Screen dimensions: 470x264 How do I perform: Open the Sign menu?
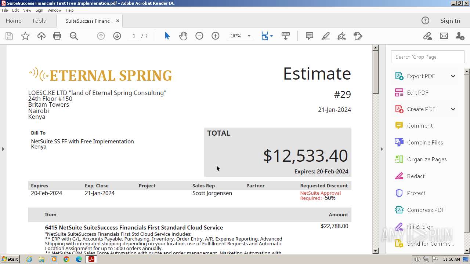click(39, 10)
